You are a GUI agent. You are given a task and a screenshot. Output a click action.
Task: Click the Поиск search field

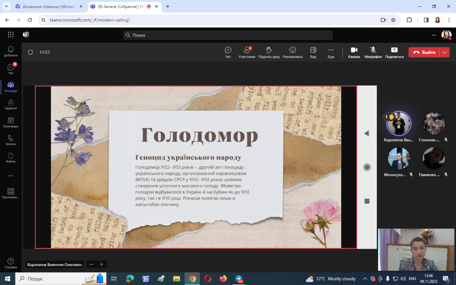228,35
